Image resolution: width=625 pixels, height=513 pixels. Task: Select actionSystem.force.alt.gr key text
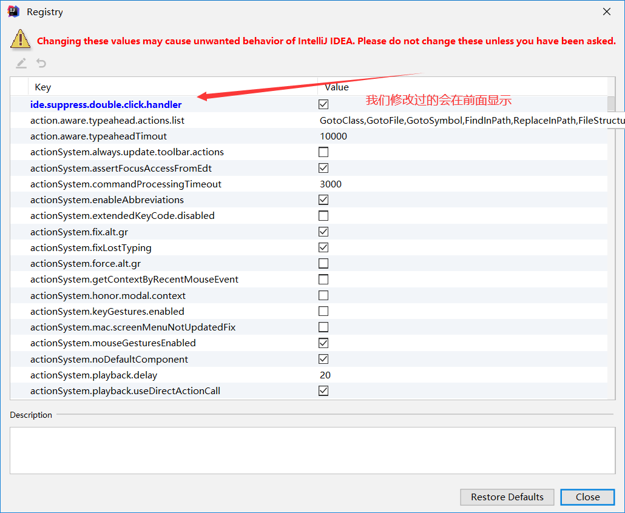pos(86,264)
